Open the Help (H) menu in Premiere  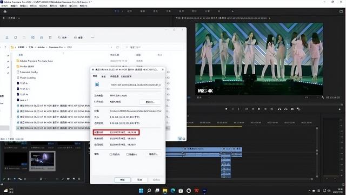click(x=83, y=6)
